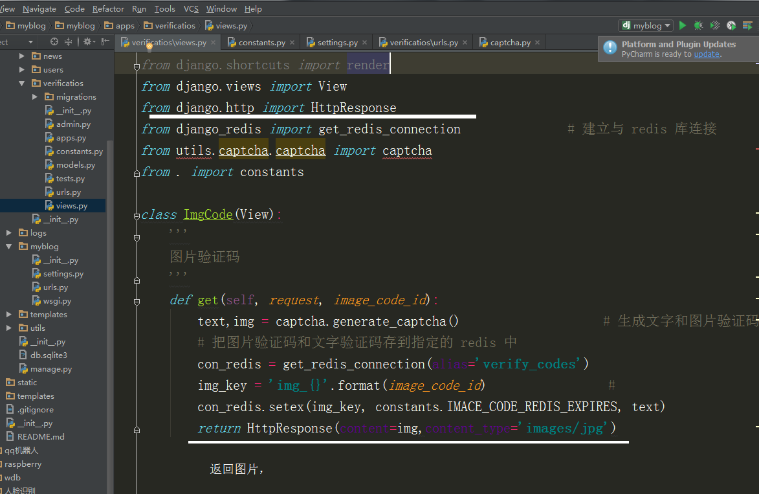Viewport: 759px width, 494px height.
Task: Switch to the settings.py editor tab
Action: tap(337, 43)
